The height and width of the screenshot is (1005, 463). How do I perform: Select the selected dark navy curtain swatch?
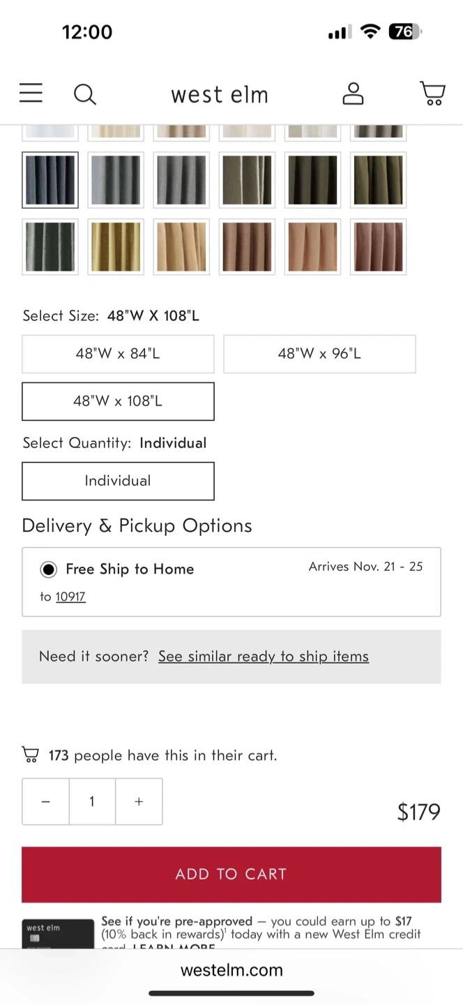(x=50, y=180)
